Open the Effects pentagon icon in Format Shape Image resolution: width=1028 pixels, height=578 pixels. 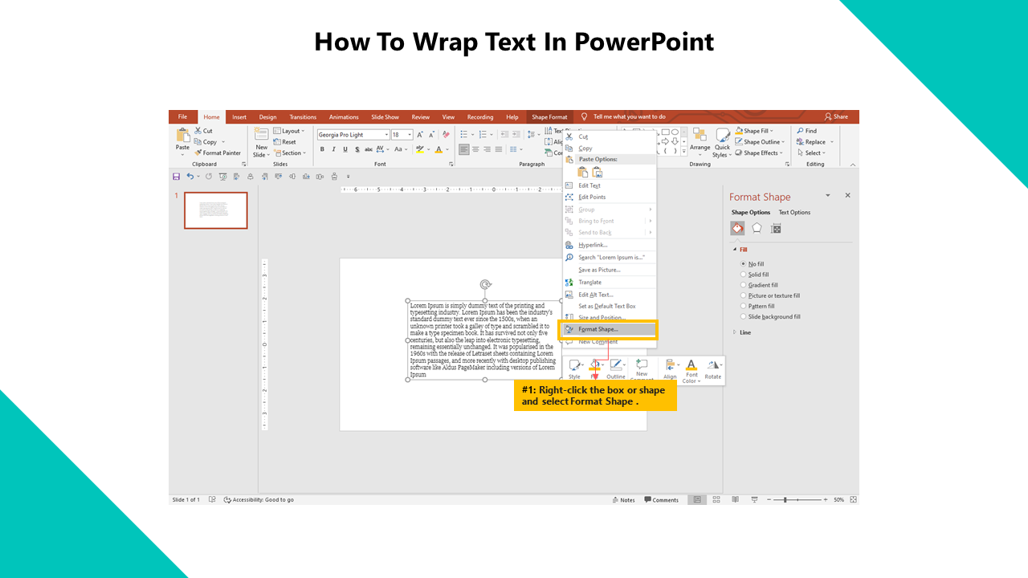point(757,229)
